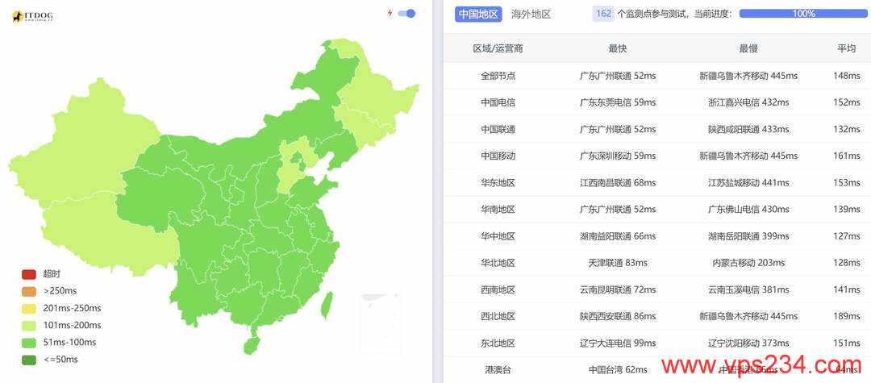The width and height of the screenshot is (871, 383).
Task: Click the orange >250ms legend swatch
Action: pos(29,291)
